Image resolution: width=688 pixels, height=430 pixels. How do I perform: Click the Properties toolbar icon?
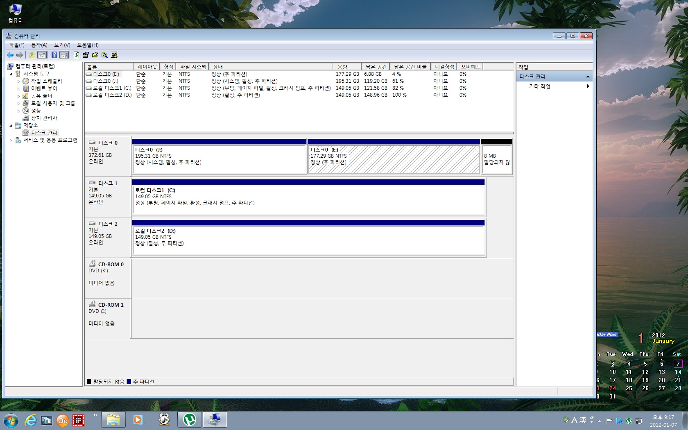86,55
